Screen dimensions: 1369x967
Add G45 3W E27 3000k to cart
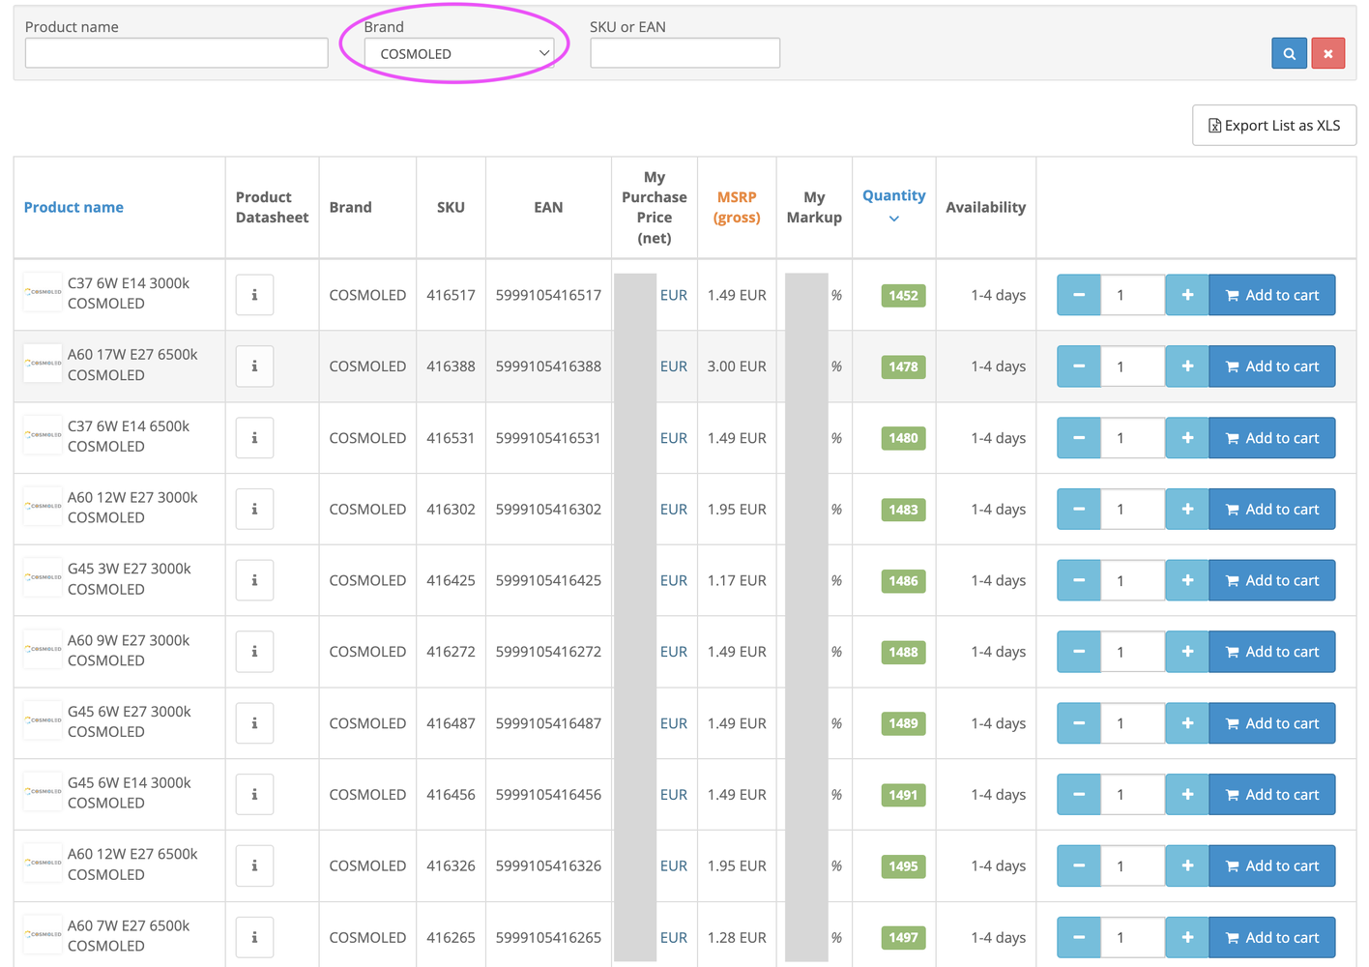(x=1271, y=580)
